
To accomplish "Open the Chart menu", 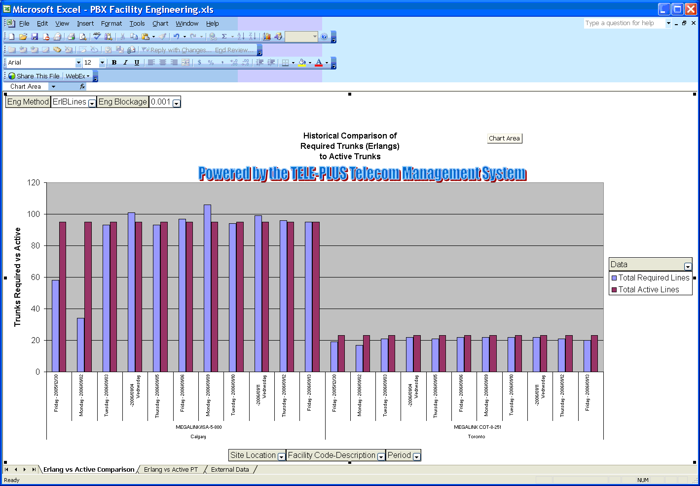I will click(160, 23).
